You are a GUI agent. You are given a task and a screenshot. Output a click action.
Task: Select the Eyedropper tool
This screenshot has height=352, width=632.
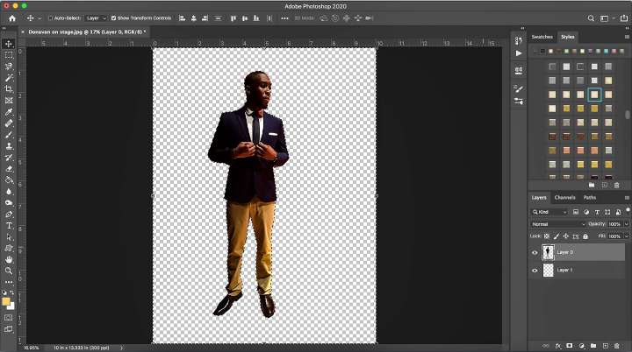point(9,112)
